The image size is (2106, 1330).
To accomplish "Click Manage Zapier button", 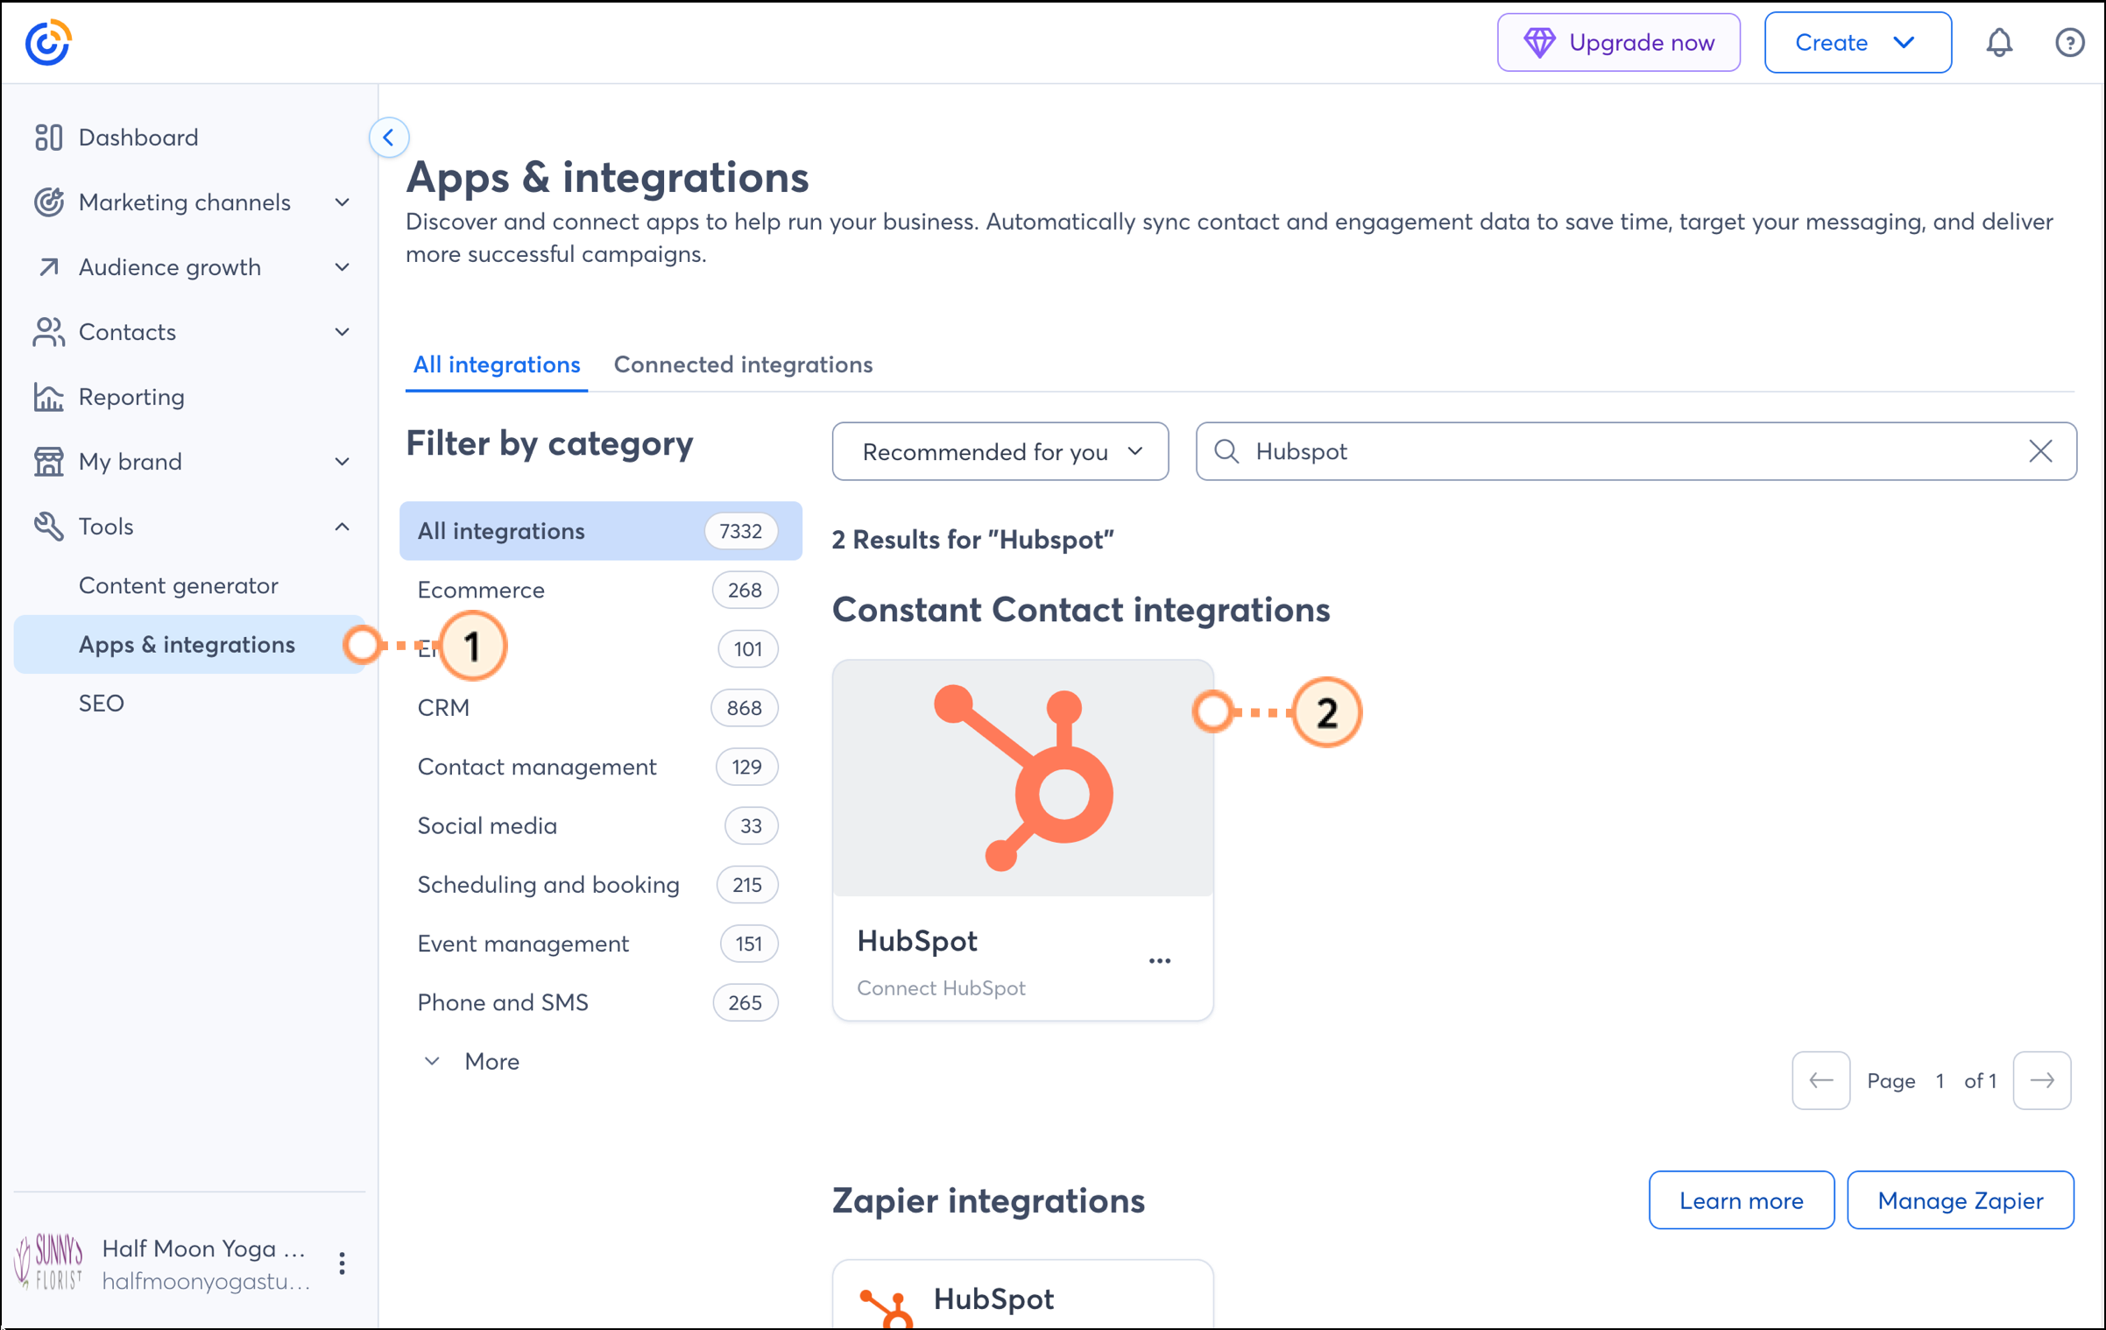I will (1960, 1200).
